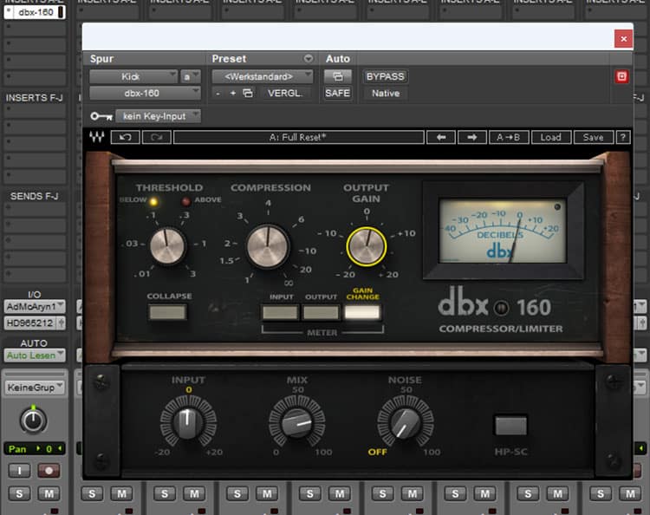The height and width of the screenshot is (515, 650).
Task: Click the COMPRESSION ratio knob
Action: 268,246
